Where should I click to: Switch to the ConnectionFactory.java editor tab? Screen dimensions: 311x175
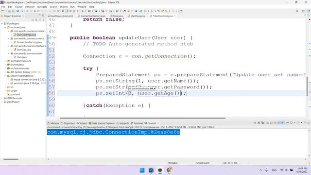91,16
